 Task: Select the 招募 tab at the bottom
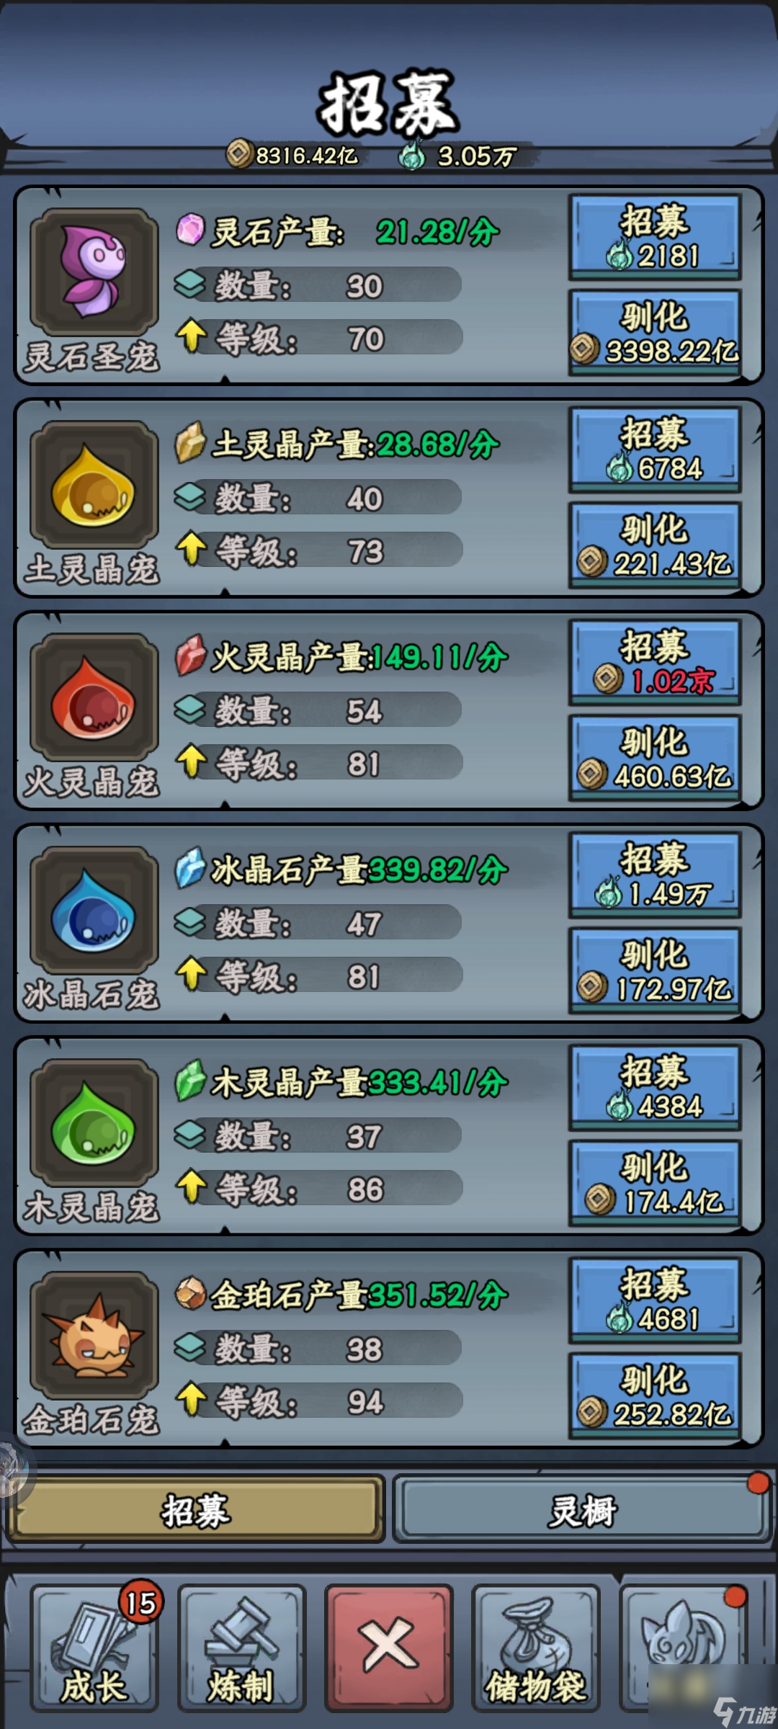coord(195,1509)
